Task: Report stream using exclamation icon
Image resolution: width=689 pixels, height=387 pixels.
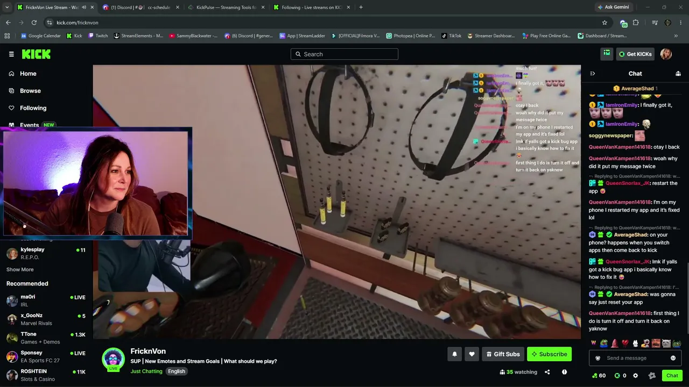Action: pos(564,372)
